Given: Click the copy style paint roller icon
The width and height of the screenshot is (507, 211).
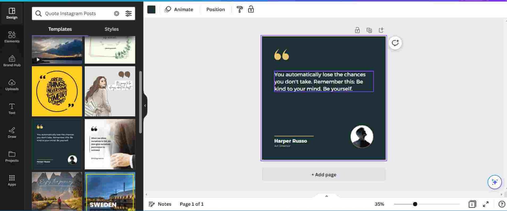Looking at the screenshot, I should [x=240, y=9].
